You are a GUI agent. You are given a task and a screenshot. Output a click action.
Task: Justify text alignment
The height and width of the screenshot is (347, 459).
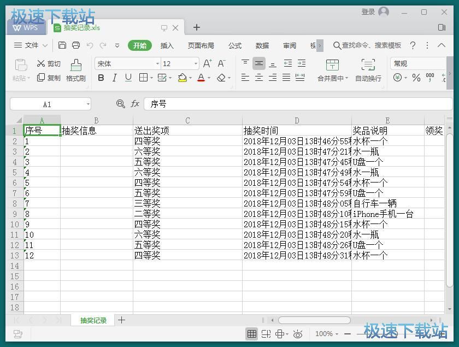point(286,77)
